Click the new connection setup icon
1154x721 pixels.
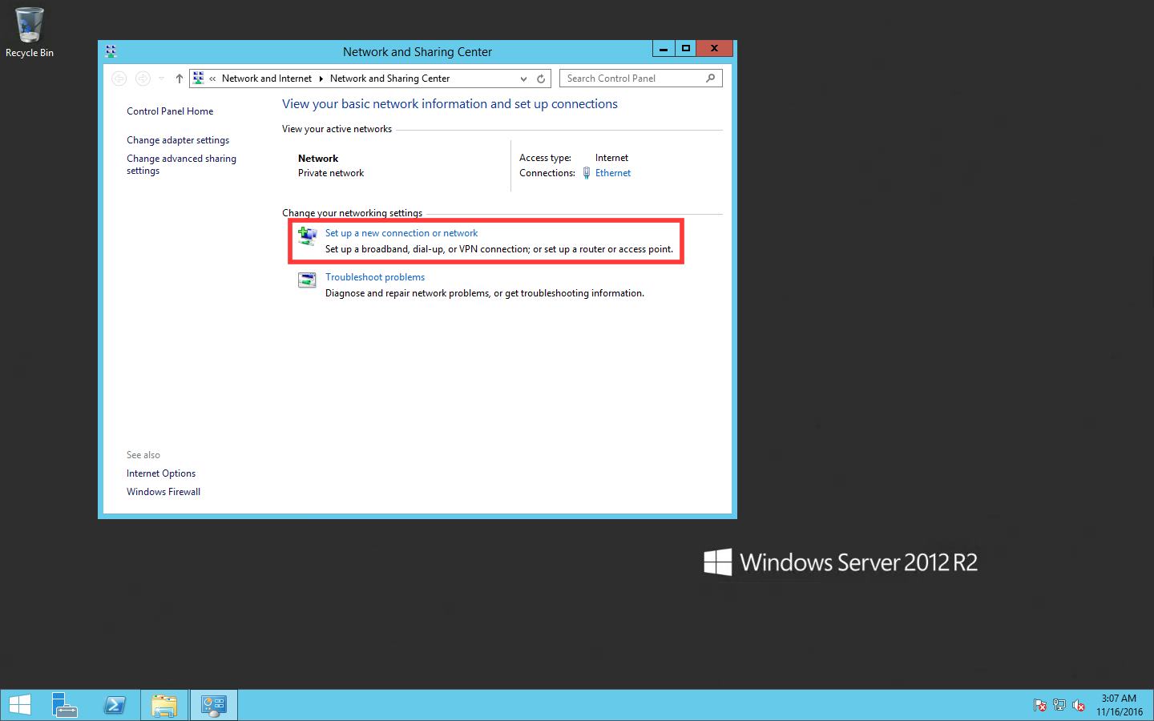click(307, 236)
